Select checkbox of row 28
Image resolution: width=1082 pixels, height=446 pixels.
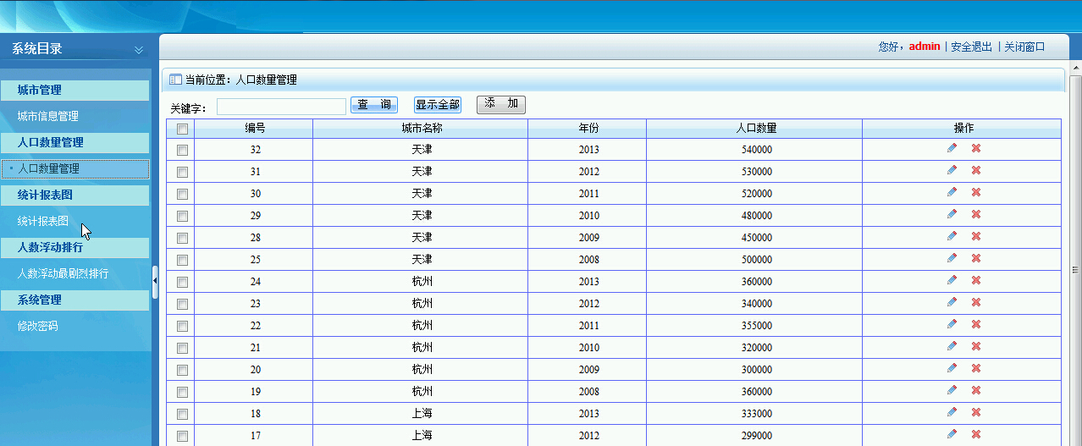tap(182, 238)
